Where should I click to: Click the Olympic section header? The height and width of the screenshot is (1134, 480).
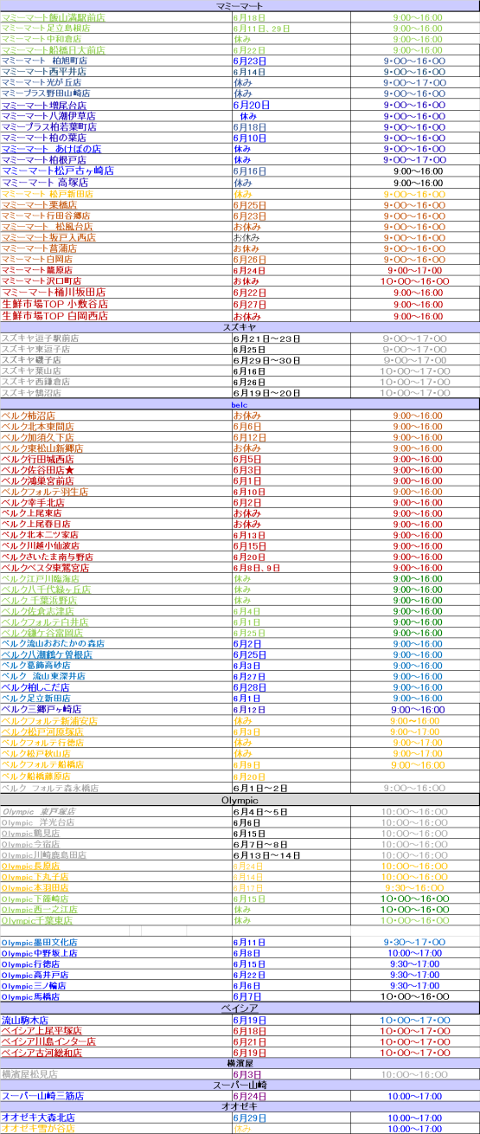[x=240, y=801]
